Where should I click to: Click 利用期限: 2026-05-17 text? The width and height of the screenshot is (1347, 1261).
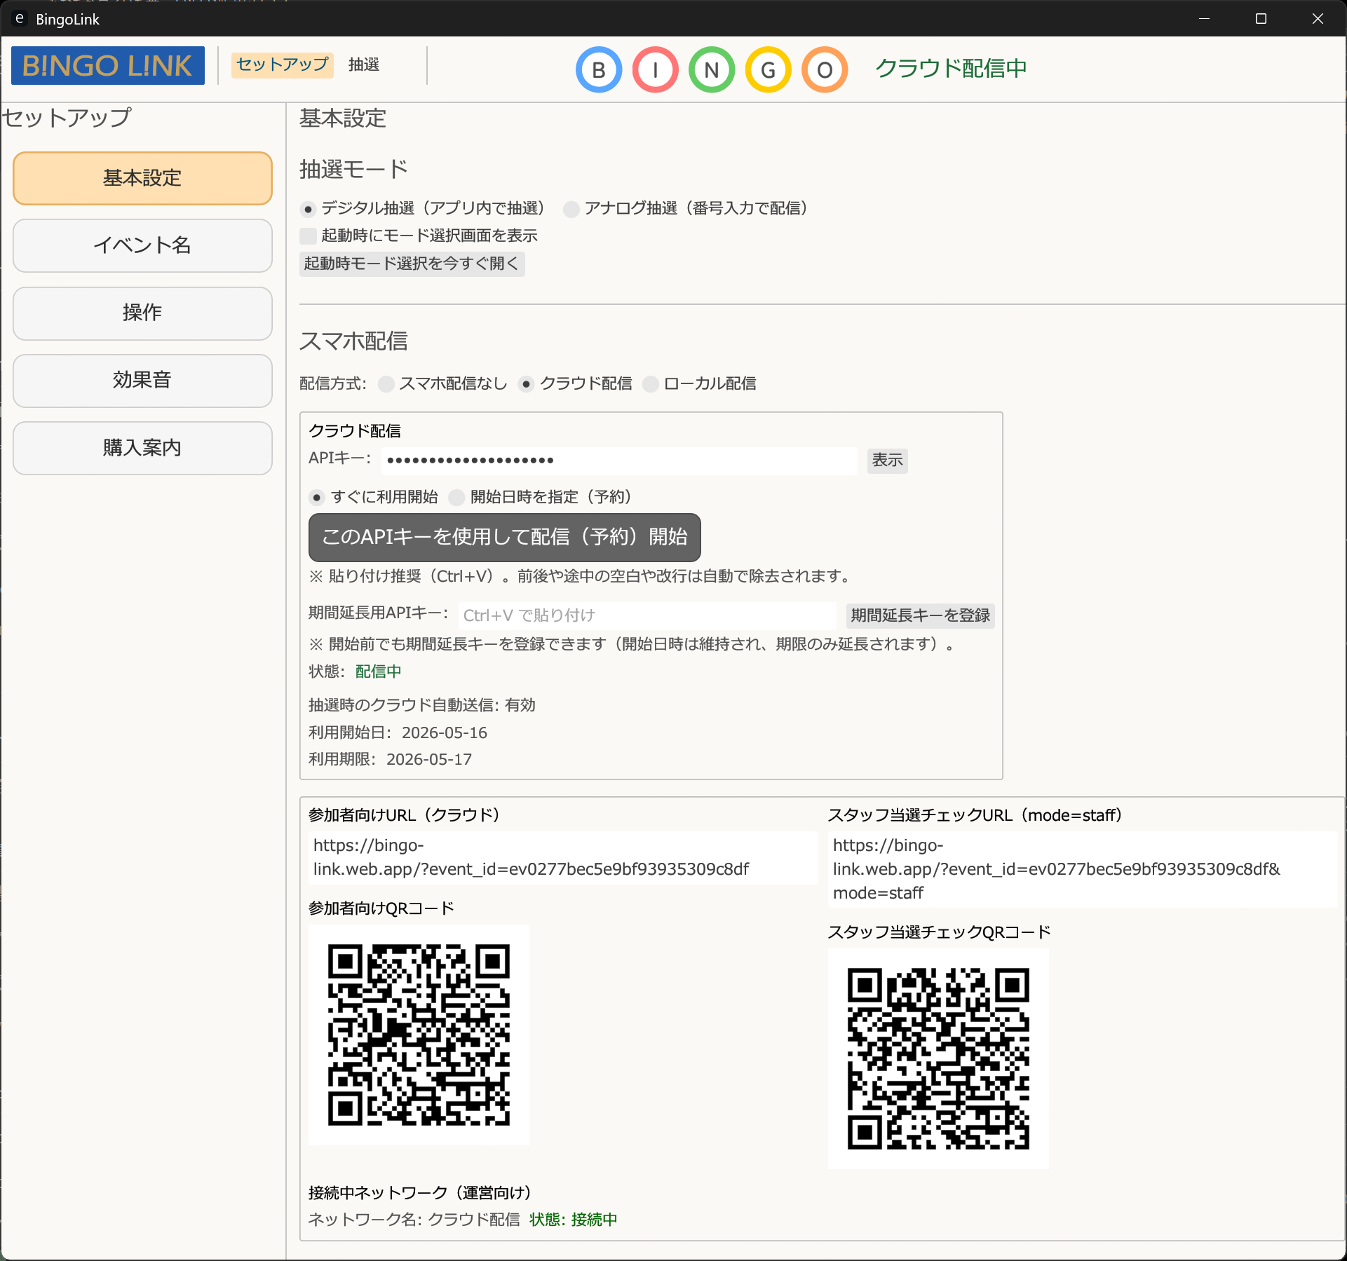point(390,760)
